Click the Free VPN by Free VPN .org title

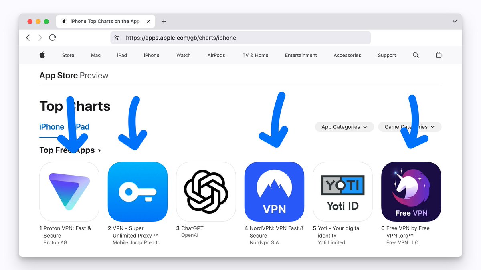[408, 232]
